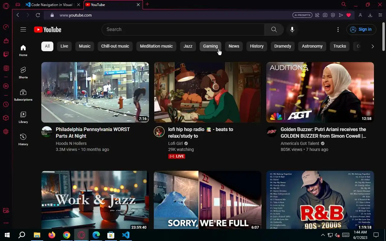Image resolution: width=386 pixels, height=241 pixels.
Task: Select the Gaming filter chip
Action: [x=210, y=46]
